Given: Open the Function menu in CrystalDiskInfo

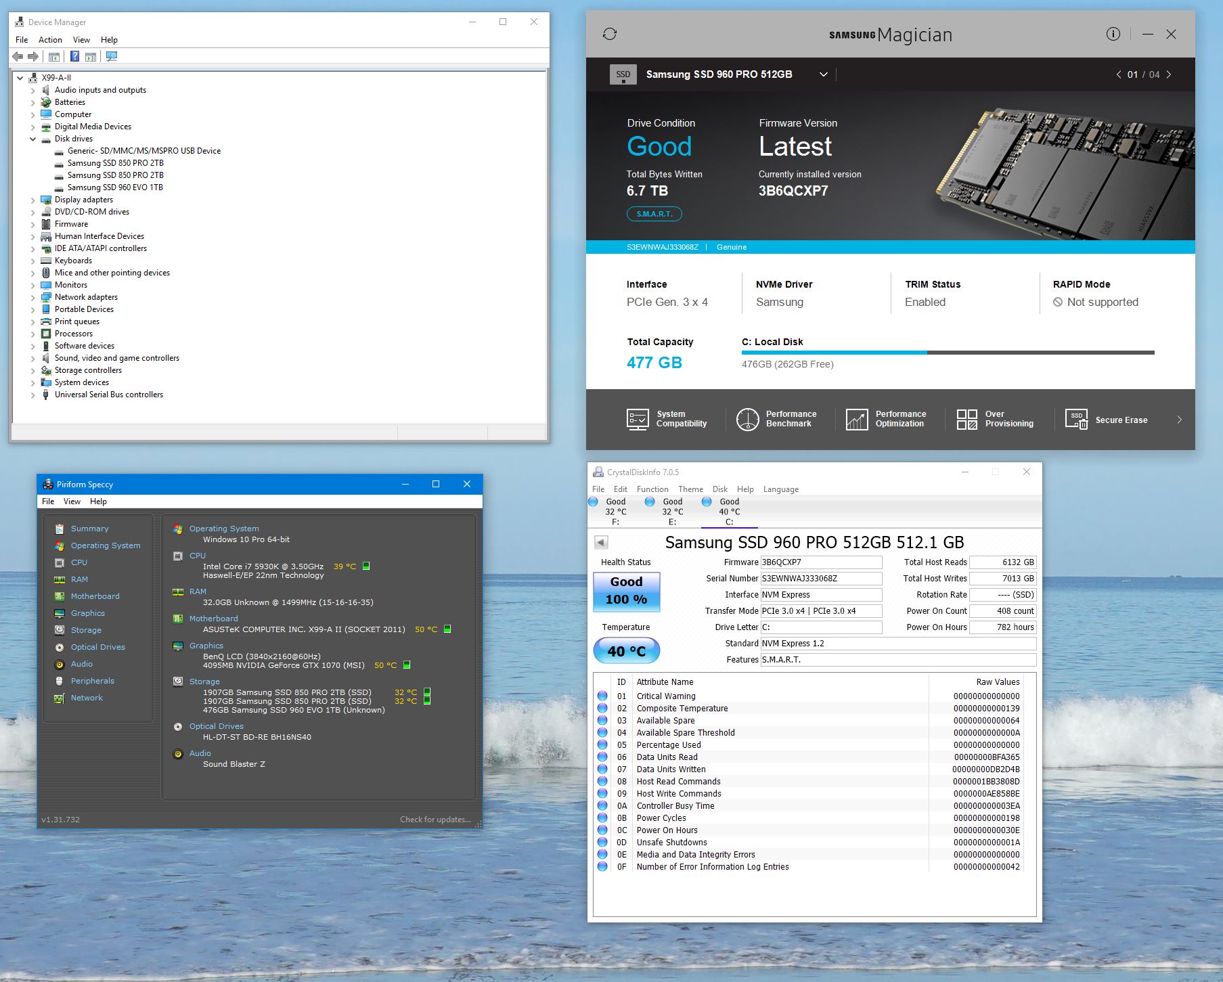Looking at the screenshot, I should [x=652, y=489].
